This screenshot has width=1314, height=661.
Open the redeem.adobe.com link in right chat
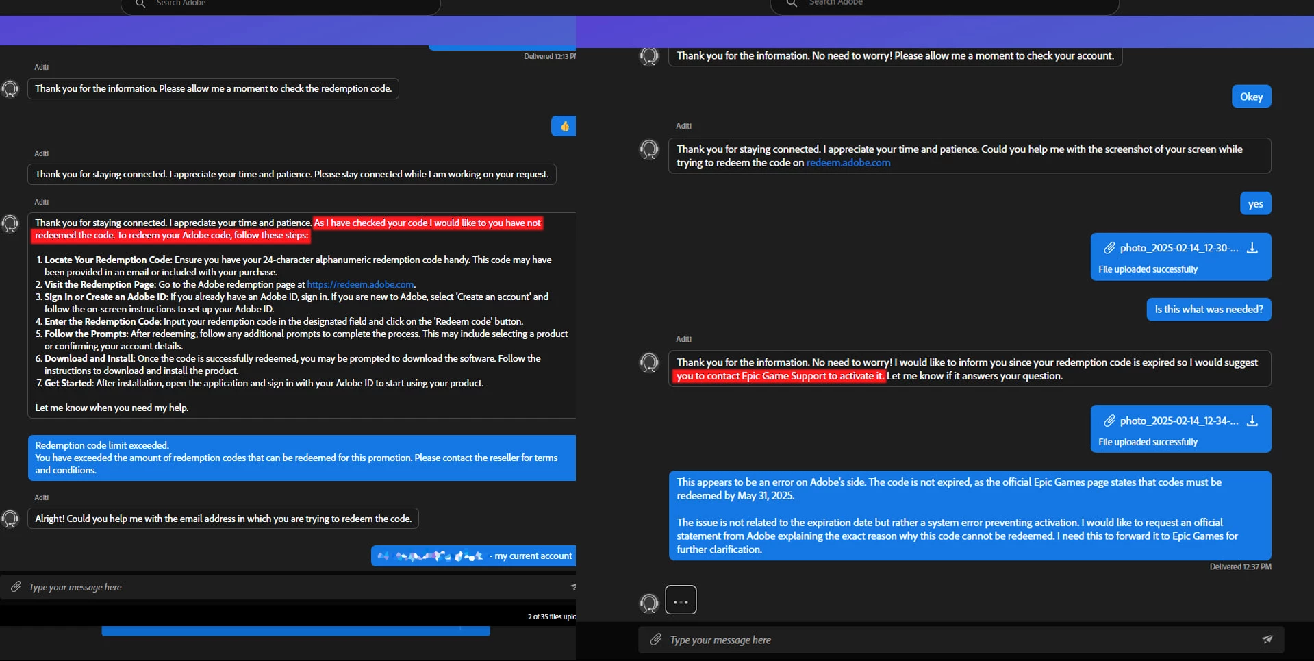(x=848, y=163)
